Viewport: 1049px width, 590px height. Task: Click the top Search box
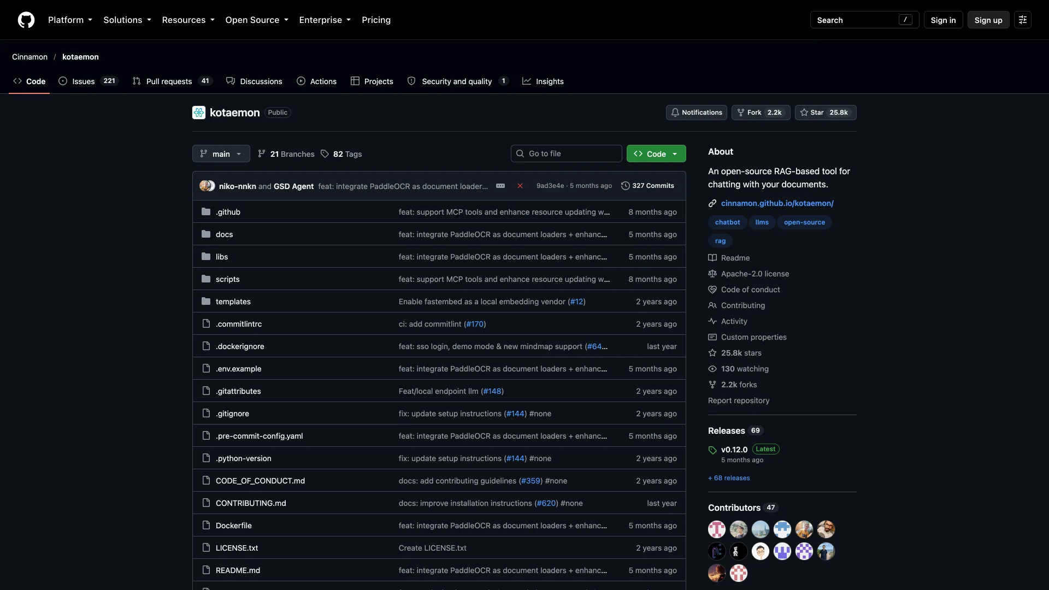click(x=864, y=20)
